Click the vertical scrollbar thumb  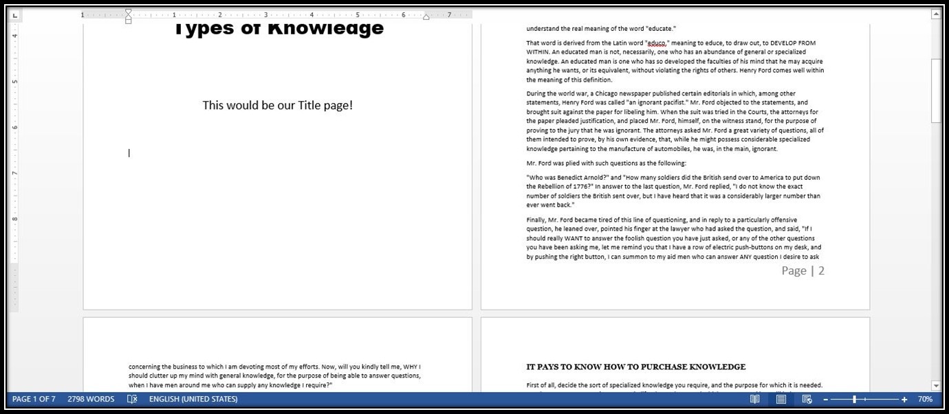coord(936,91)
